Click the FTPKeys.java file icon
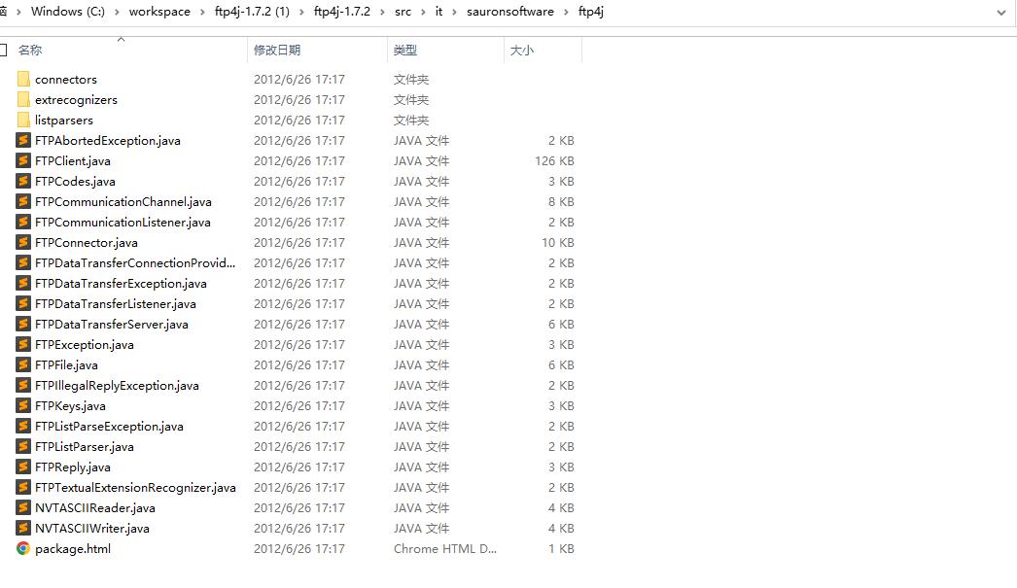 tap(23, 406)
